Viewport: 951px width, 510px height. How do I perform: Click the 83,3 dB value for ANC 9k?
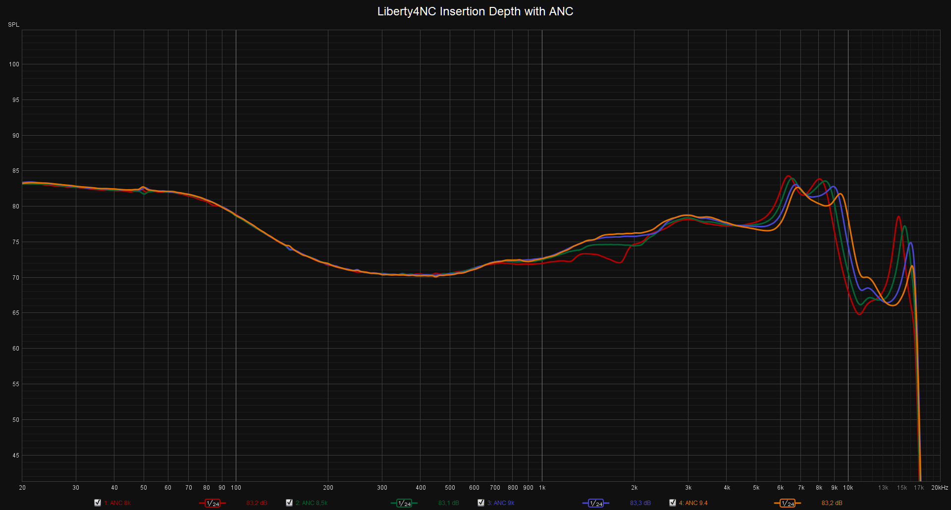(640, 503)
